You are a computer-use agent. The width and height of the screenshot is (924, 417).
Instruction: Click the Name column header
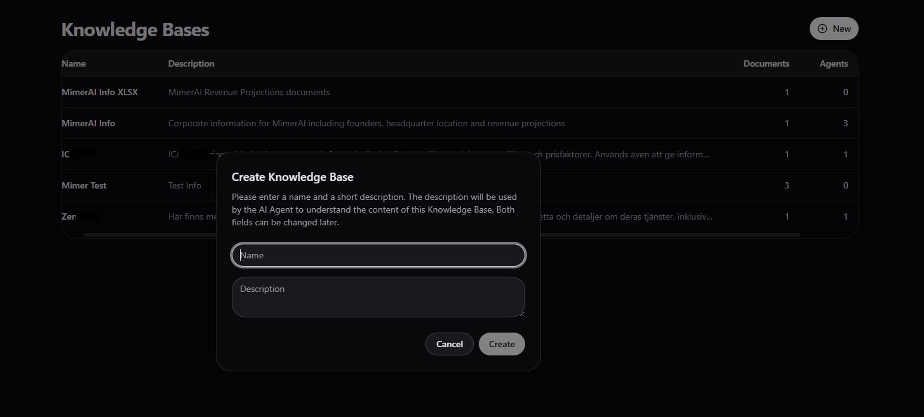pyautogui.click(x=74, y=63)
